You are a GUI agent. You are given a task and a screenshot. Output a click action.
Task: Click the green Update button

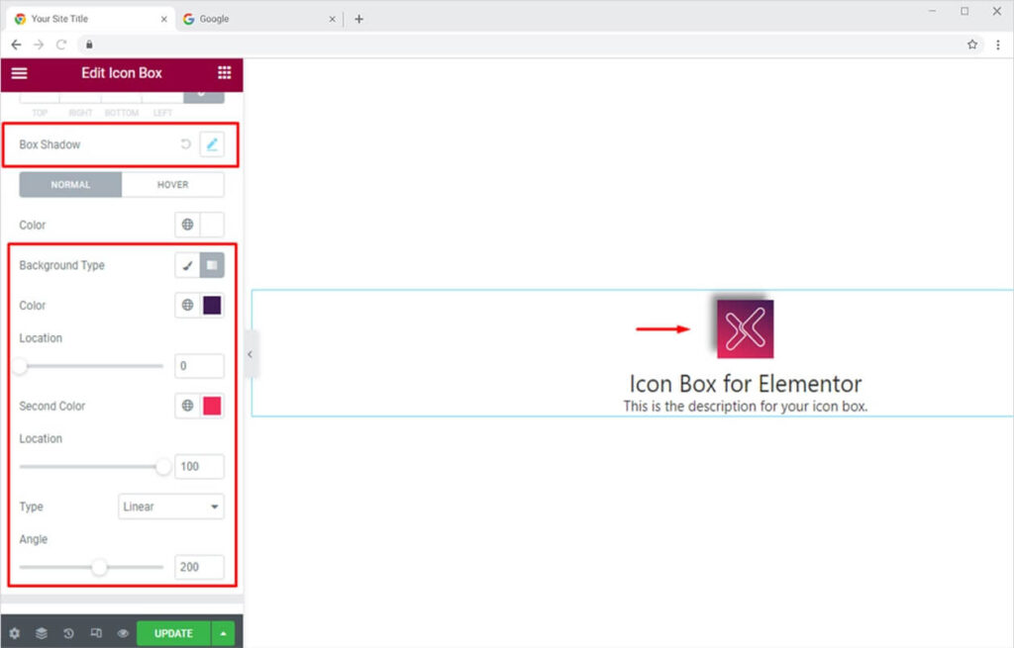[173, 633]
